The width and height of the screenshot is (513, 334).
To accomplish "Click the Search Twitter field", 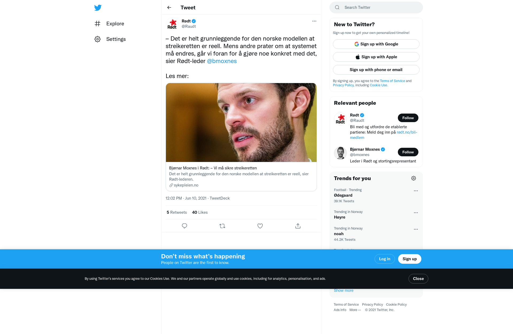I will point(376,7).
